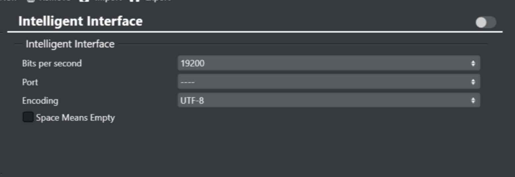
Task: Click the Encoding label text
Action: [40, 100]
